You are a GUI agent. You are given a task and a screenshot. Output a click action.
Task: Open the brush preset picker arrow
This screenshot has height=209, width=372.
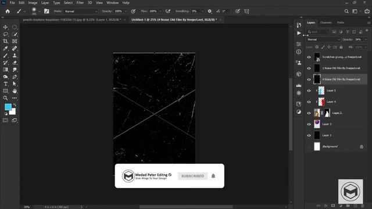[40, 11]
